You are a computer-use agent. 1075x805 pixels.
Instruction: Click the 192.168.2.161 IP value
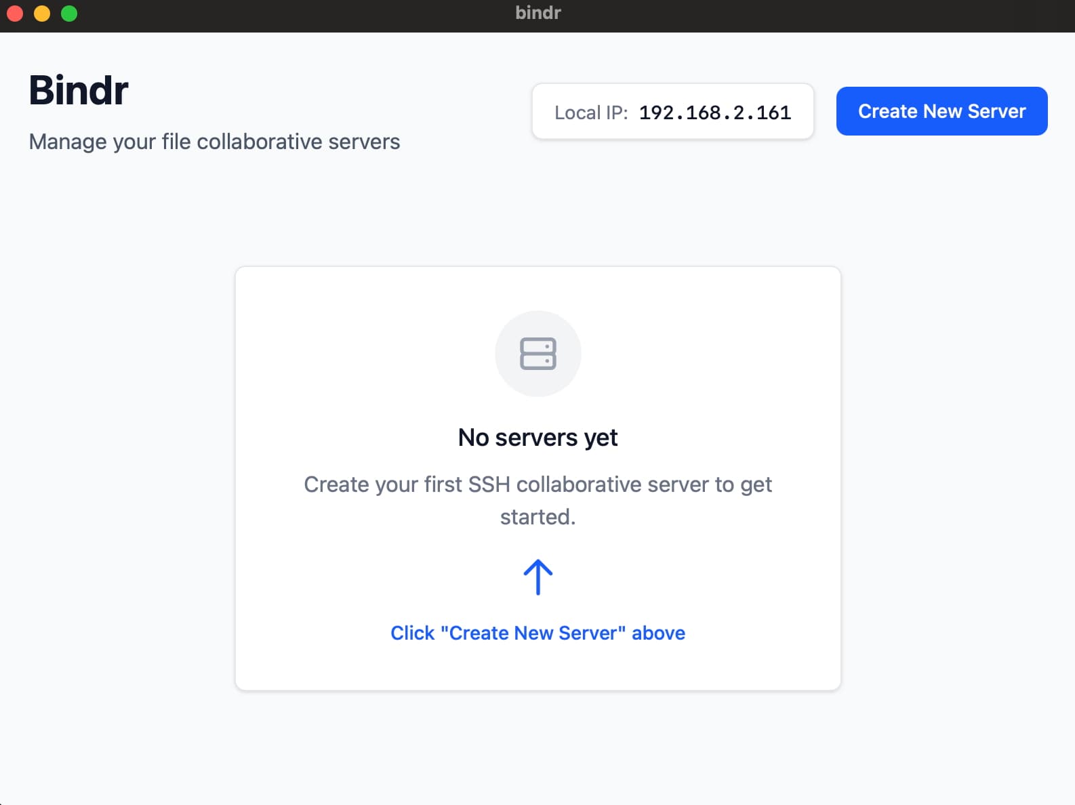[x=715, y=112]
